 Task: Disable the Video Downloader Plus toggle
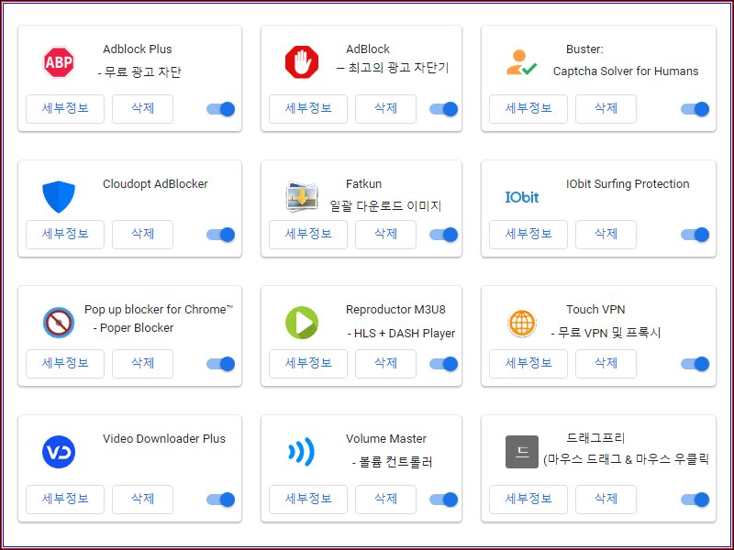click(x=221, y=500)
